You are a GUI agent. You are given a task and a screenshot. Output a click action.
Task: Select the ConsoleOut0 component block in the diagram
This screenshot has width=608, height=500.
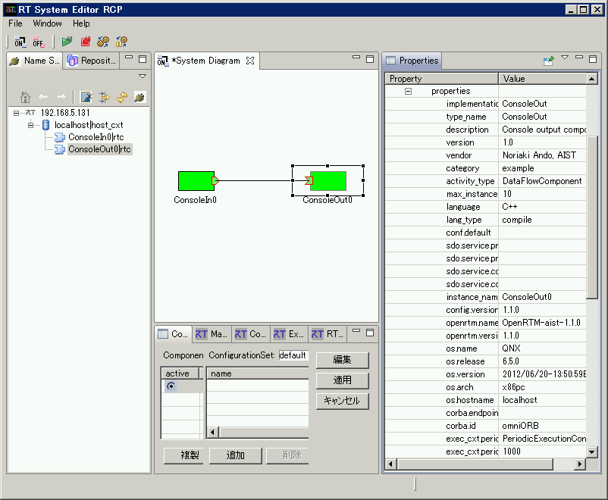pos(328,181)
